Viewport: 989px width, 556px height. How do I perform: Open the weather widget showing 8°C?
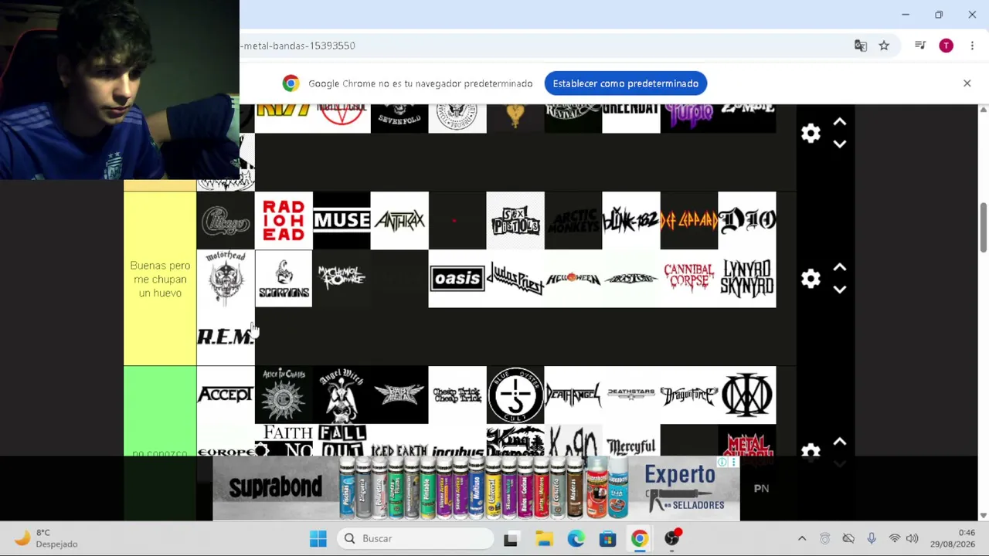click(x=48, y=538)
